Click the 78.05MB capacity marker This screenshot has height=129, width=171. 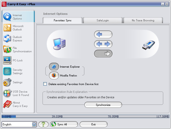click(113, 117)
